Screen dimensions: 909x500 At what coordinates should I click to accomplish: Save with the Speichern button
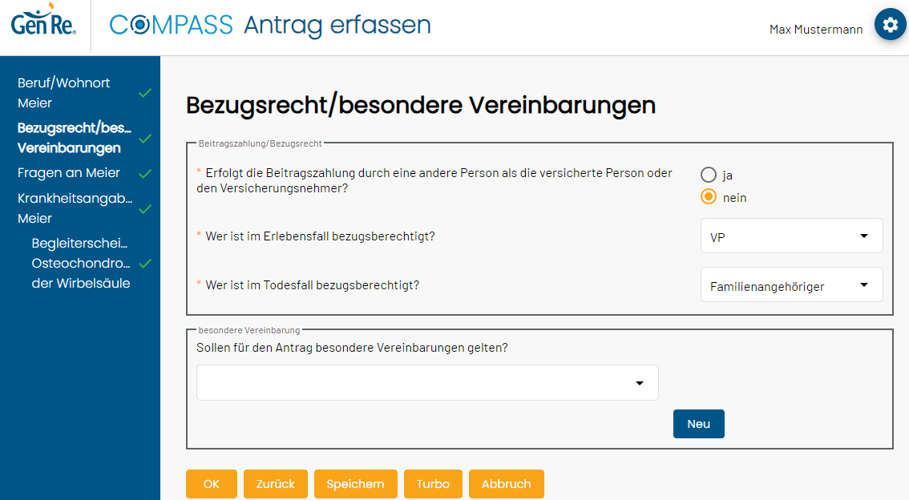355,484
